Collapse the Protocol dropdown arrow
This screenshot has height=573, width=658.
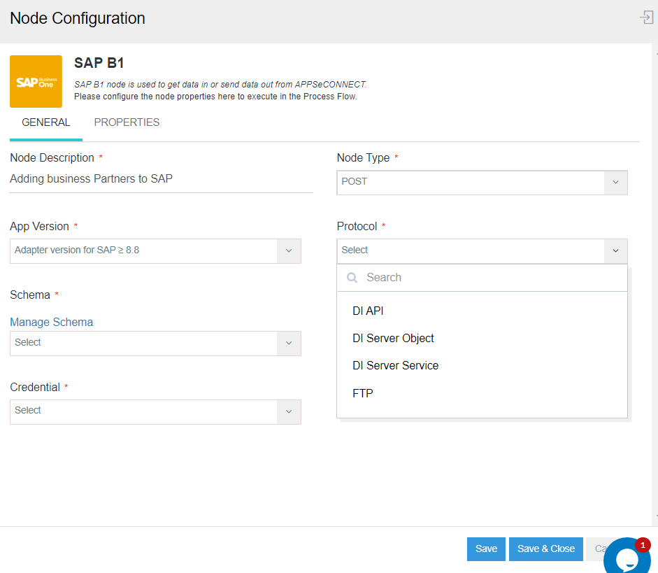tap(615, 250)
